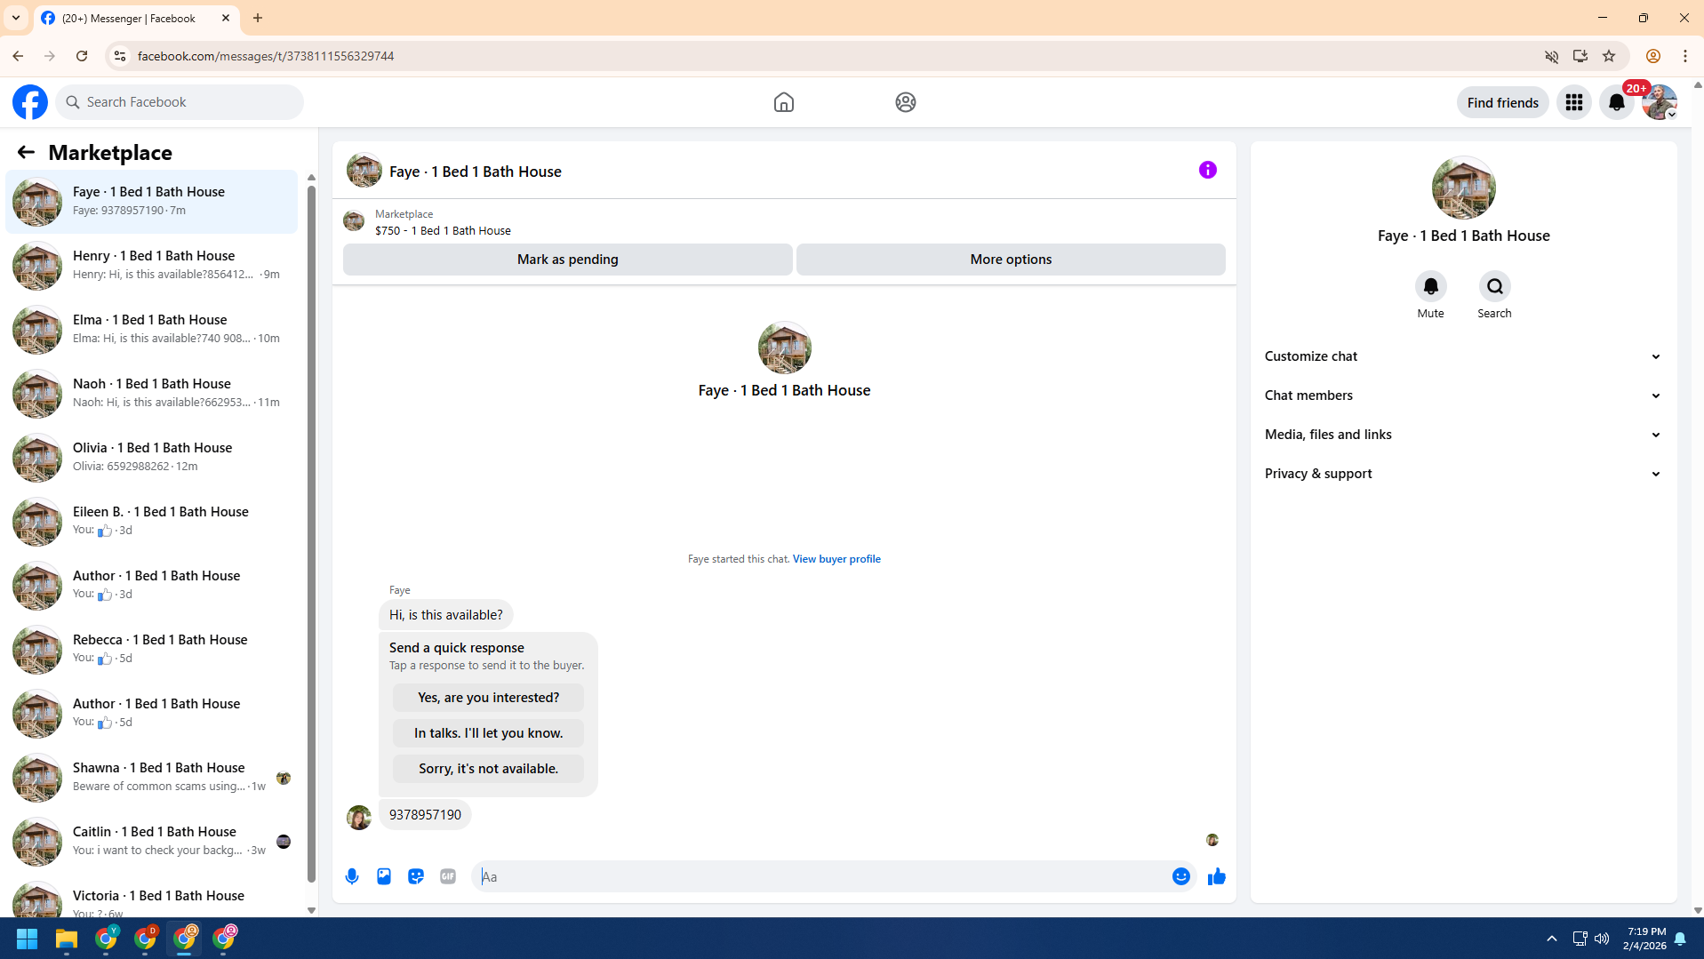Open the Groups icon in top navigation
Viewport: 1704px width, 959px height.
click(x=905, y=102)
